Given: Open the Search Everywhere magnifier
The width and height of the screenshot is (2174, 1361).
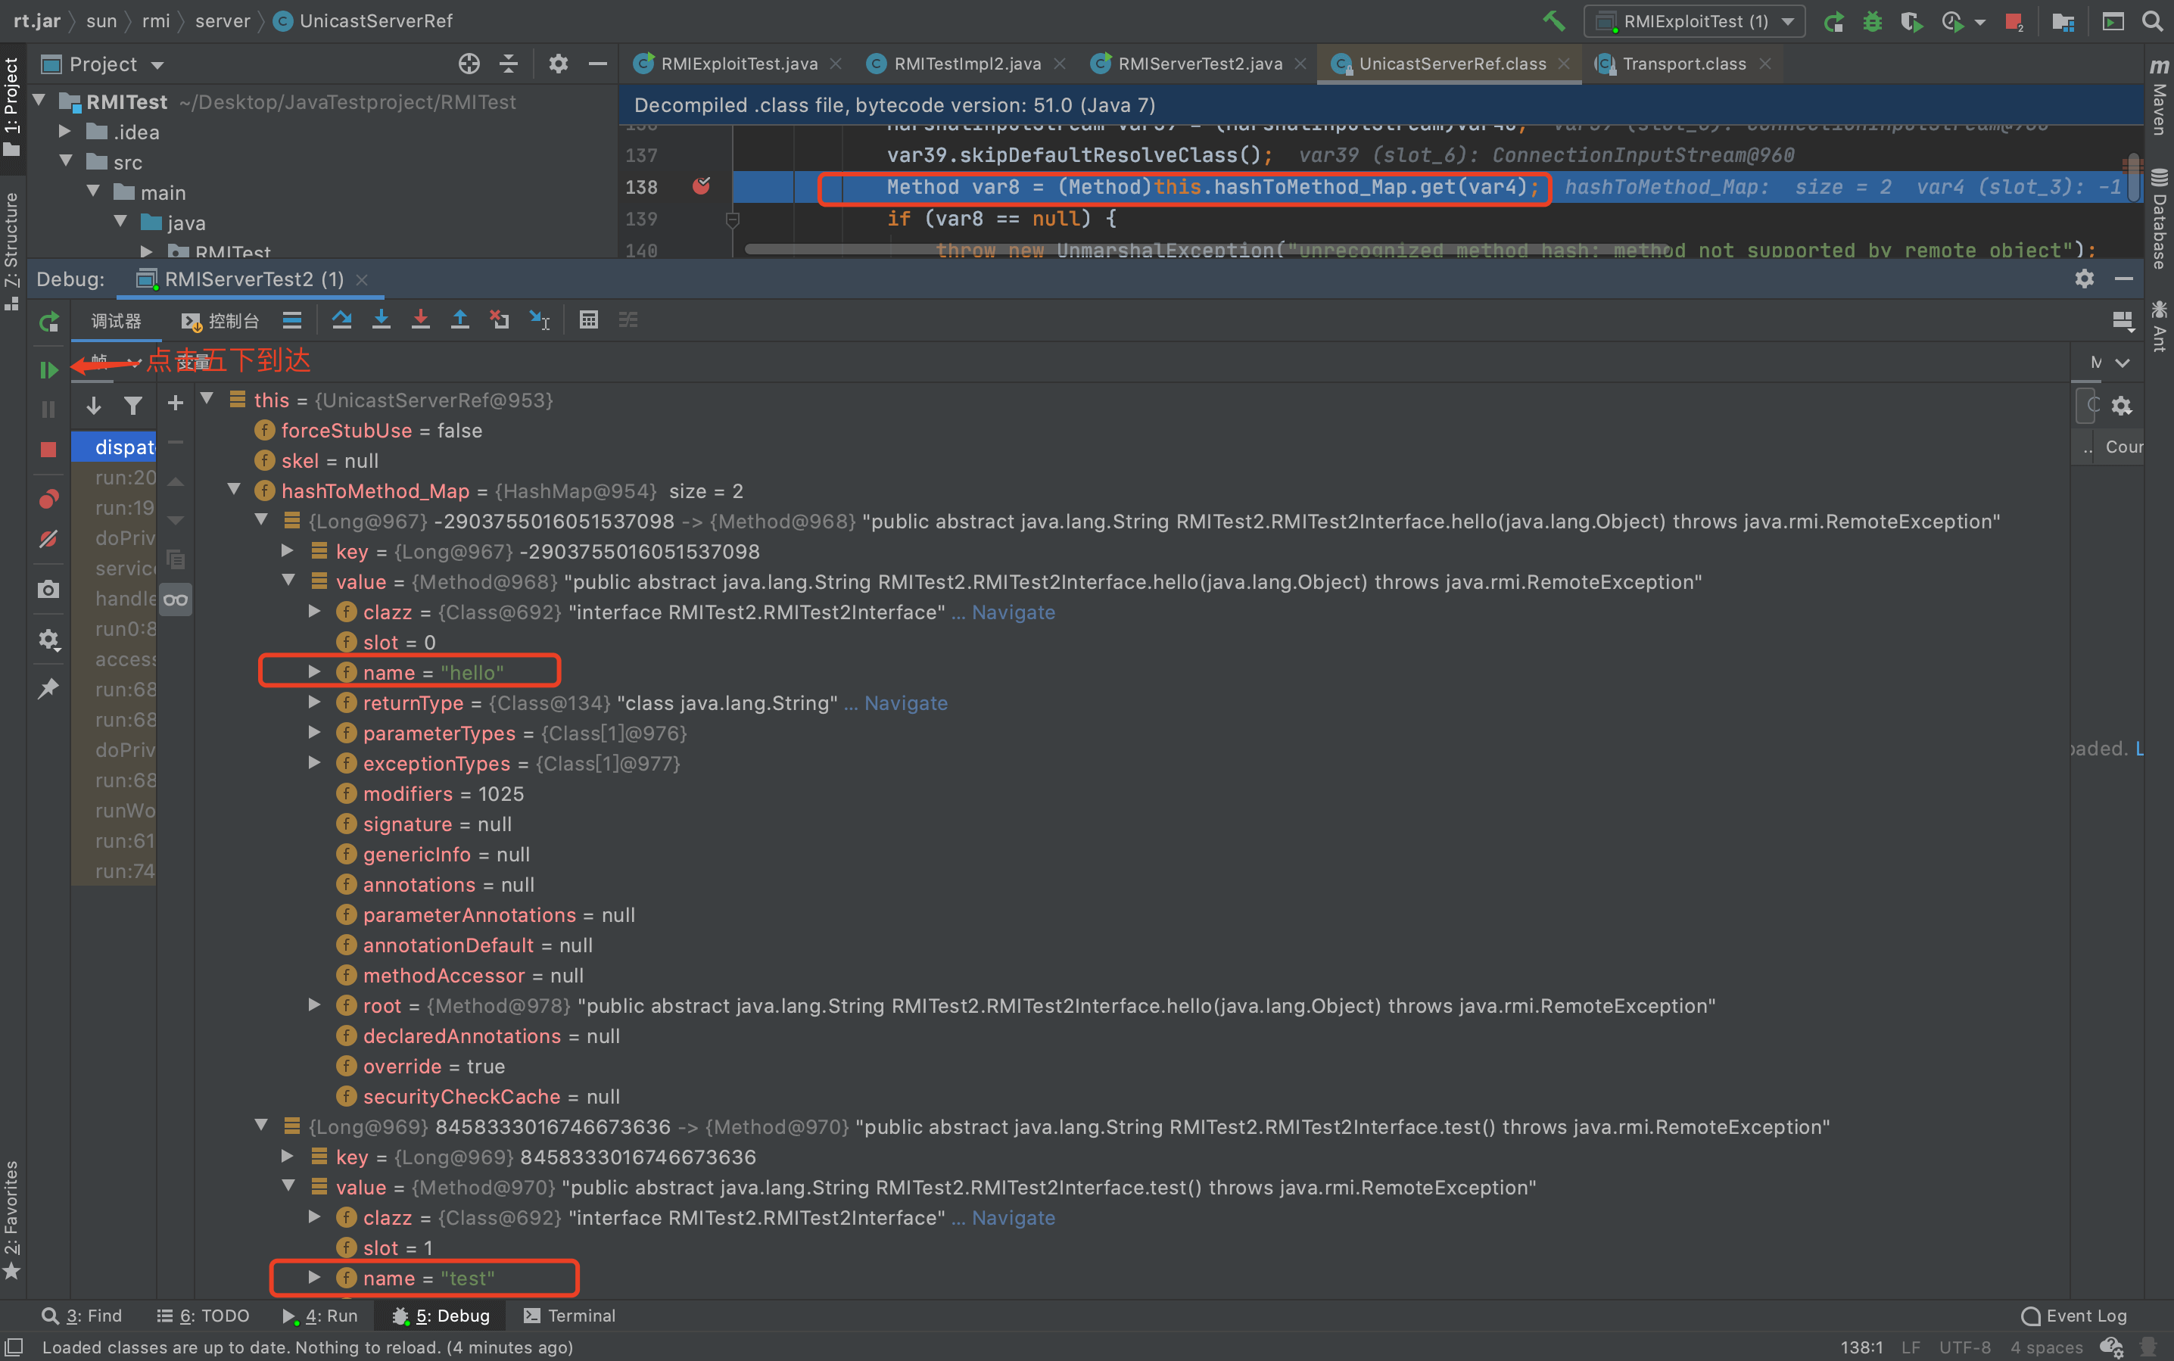Looking at the screenshot, I should pos(2152,20).
